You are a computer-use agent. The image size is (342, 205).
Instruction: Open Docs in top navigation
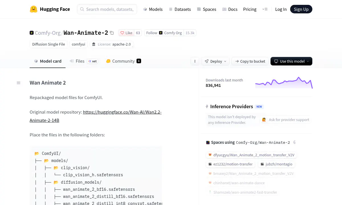click(230, 9)
